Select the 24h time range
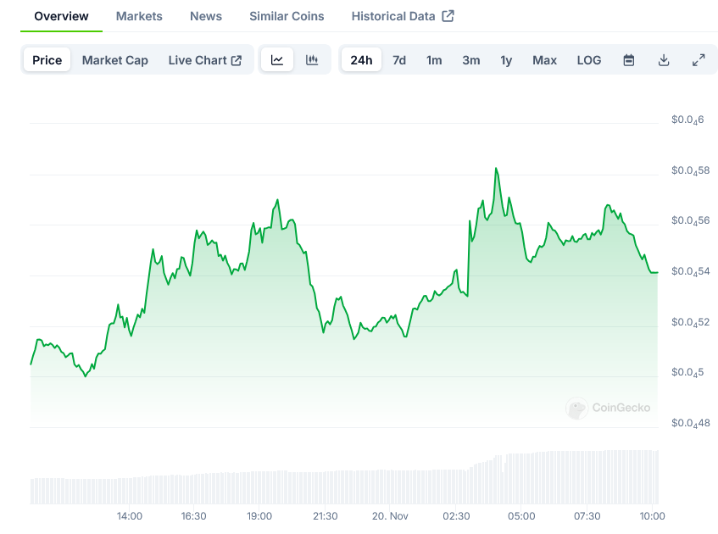The height and width of the screenshot is (534, 718). click(361, 60)
